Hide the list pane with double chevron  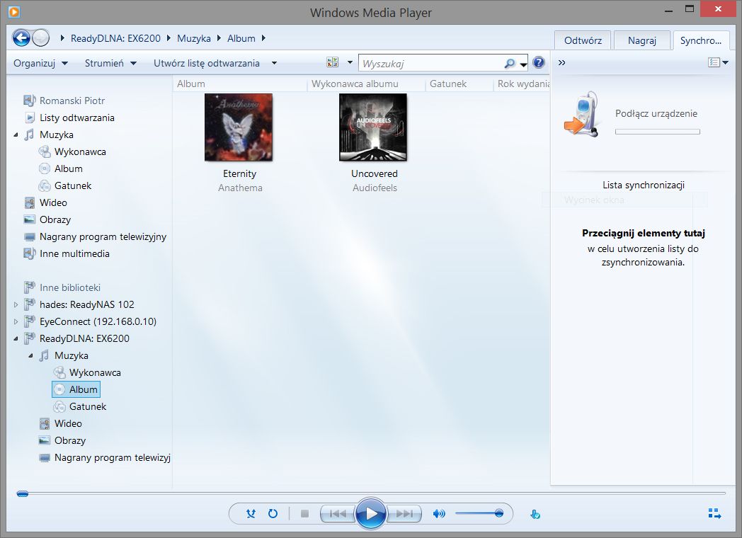pos(561,62)
